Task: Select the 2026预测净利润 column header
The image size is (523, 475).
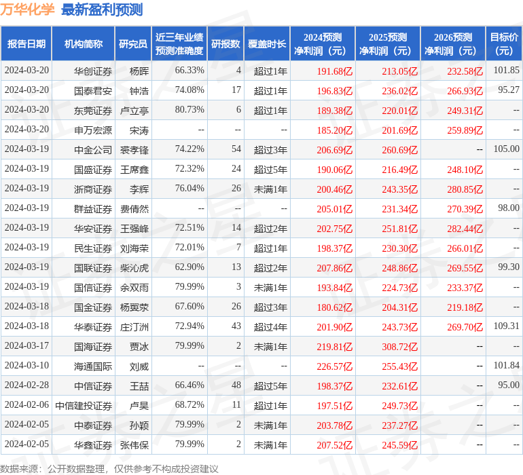Action: (453, 43)
